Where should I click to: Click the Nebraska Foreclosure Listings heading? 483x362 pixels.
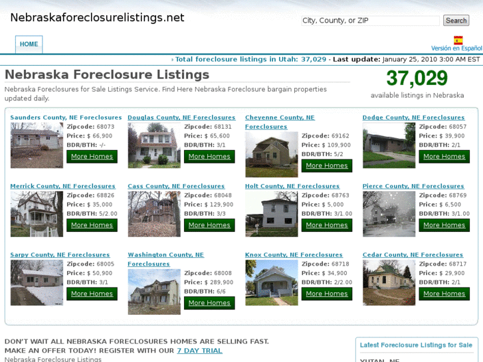[x=107, y=74]
